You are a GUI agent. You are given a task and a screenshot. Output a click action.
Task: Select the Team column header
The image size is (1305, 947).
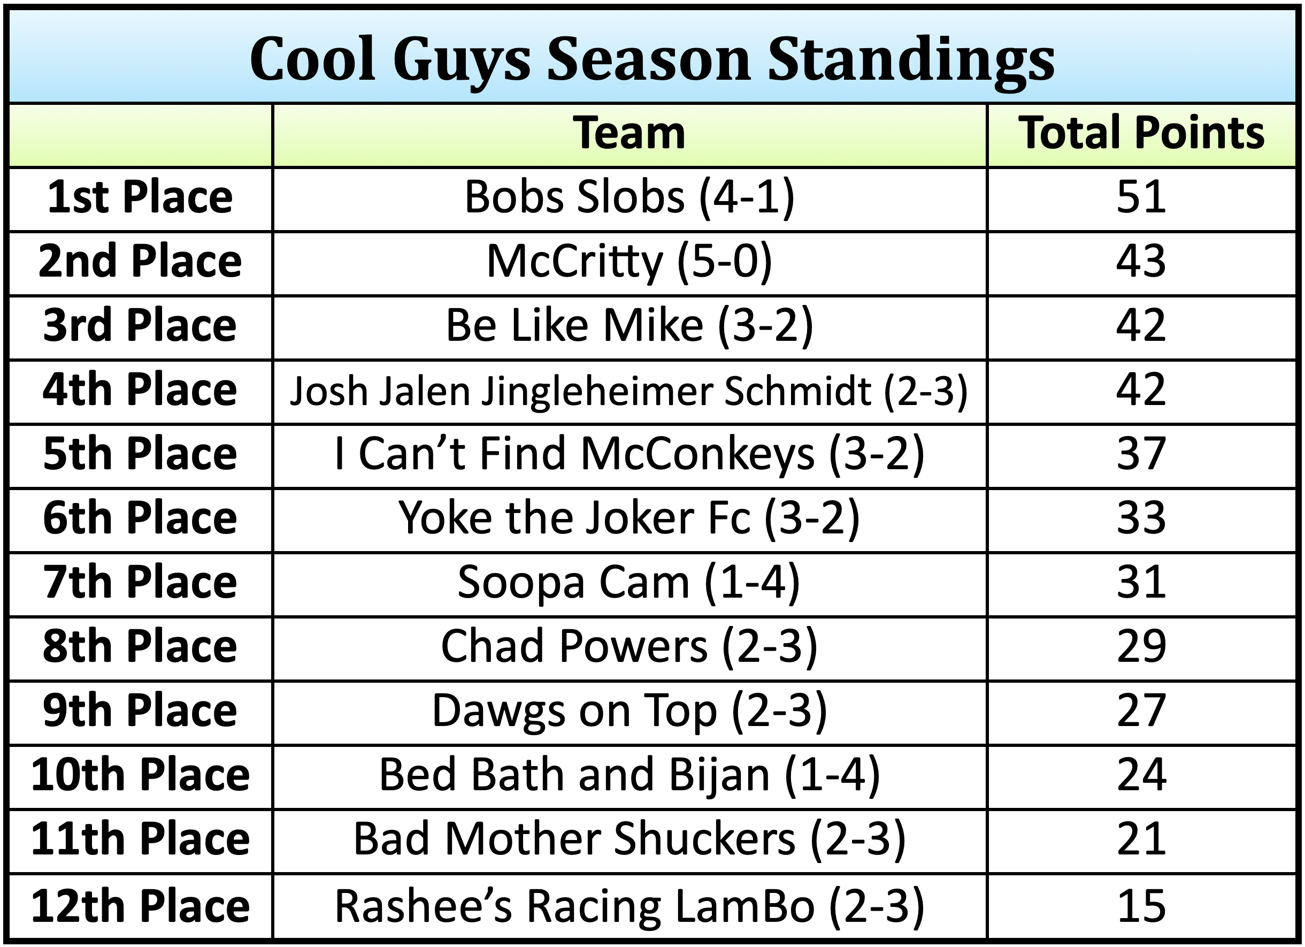629,134
